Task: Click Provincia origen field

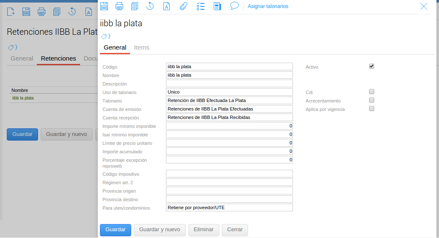Action: coord(229,191)
